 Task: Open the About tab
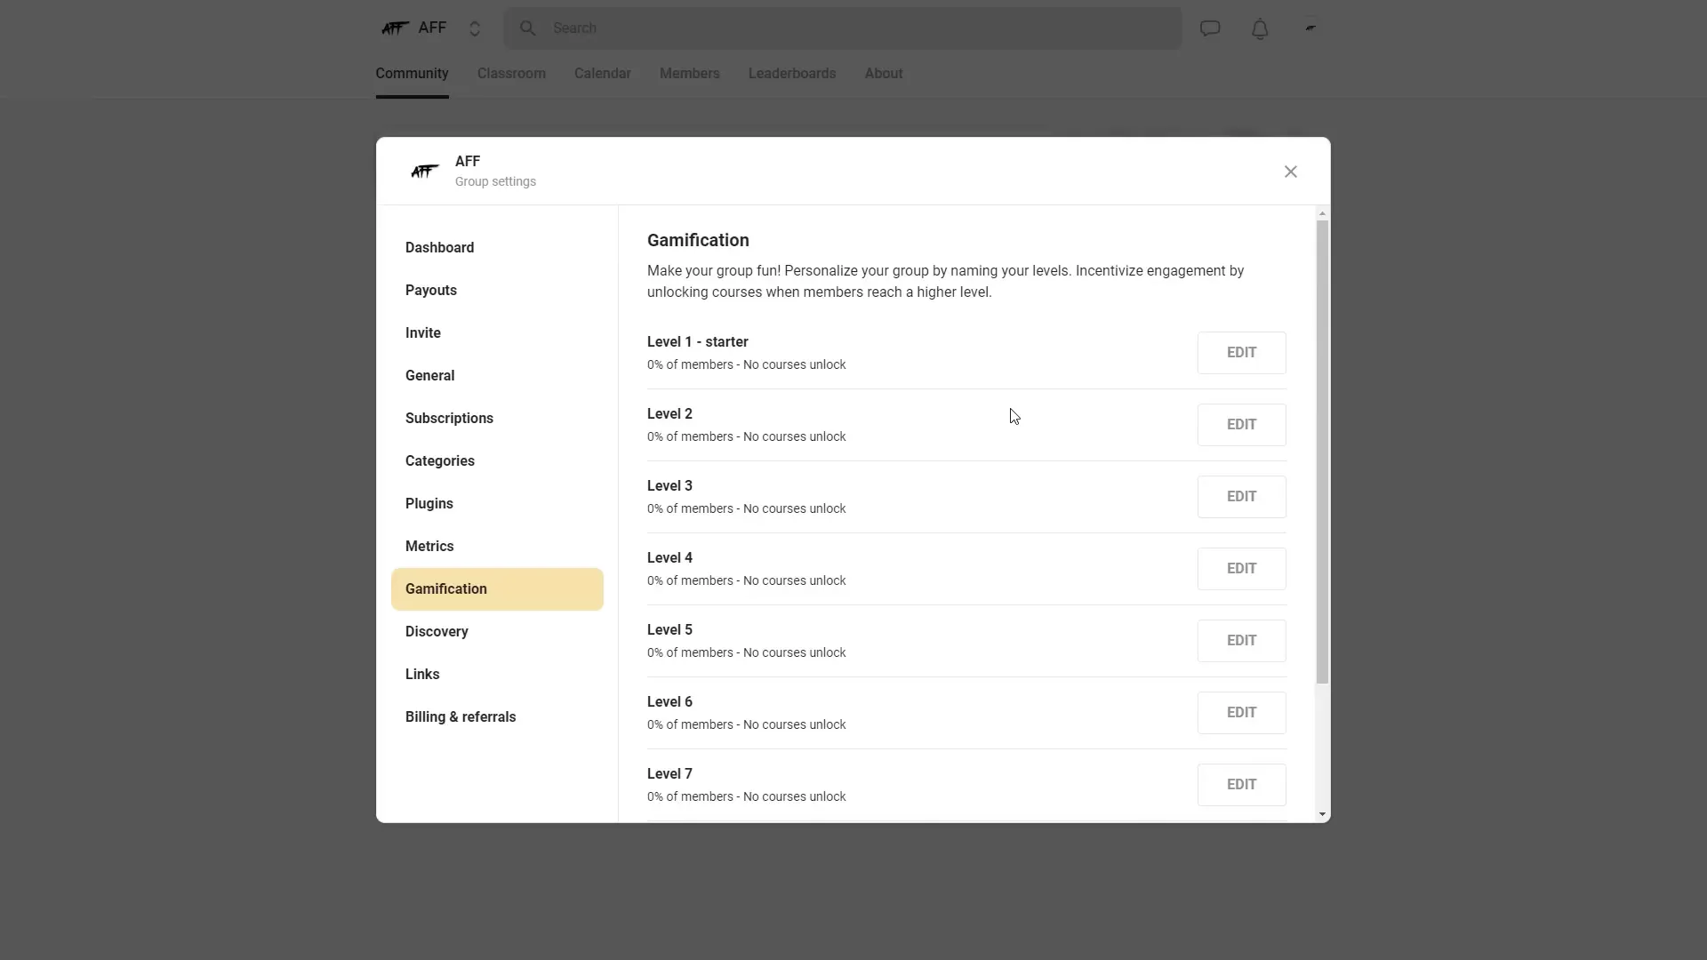(884, 74)
